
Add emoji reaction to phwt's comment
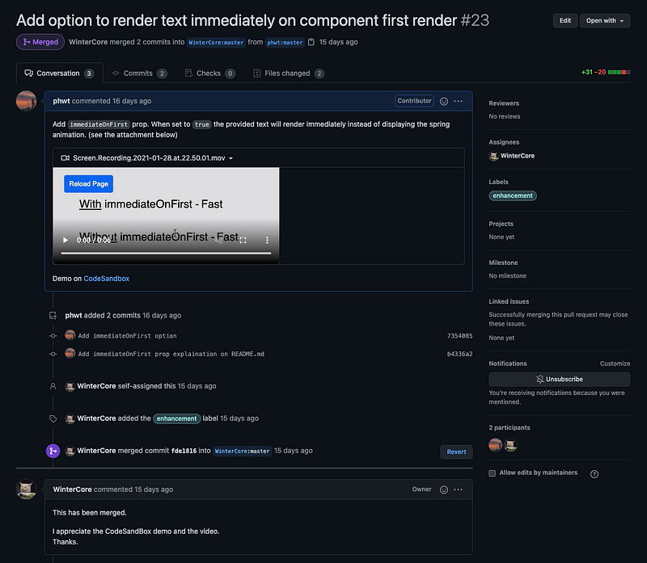[443, 101]
